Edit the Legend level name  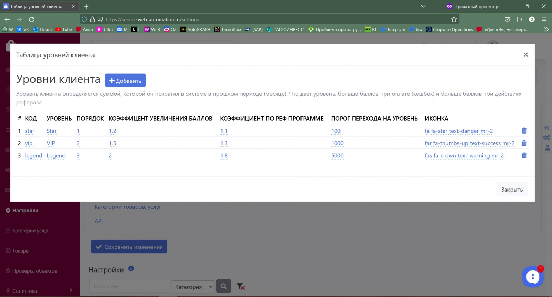56,156
